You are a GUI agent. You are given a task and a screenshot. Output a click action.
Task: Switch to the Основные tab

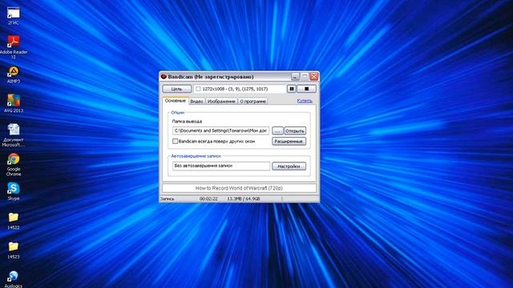tap(175, 101)
